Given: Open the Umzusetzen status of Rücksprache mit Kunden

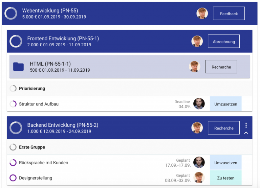Looking at the screenshot, I should (x=225, y=163).
